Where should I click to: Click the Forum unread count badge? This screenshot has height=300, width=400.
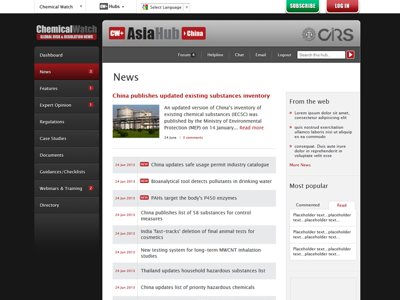coord(193,55)
